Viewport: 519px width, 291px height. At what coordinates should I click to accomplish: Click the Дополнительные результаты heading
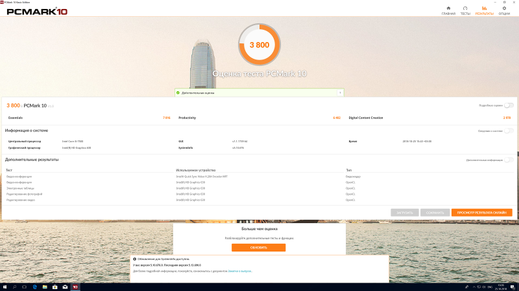(x=32, y=160)
